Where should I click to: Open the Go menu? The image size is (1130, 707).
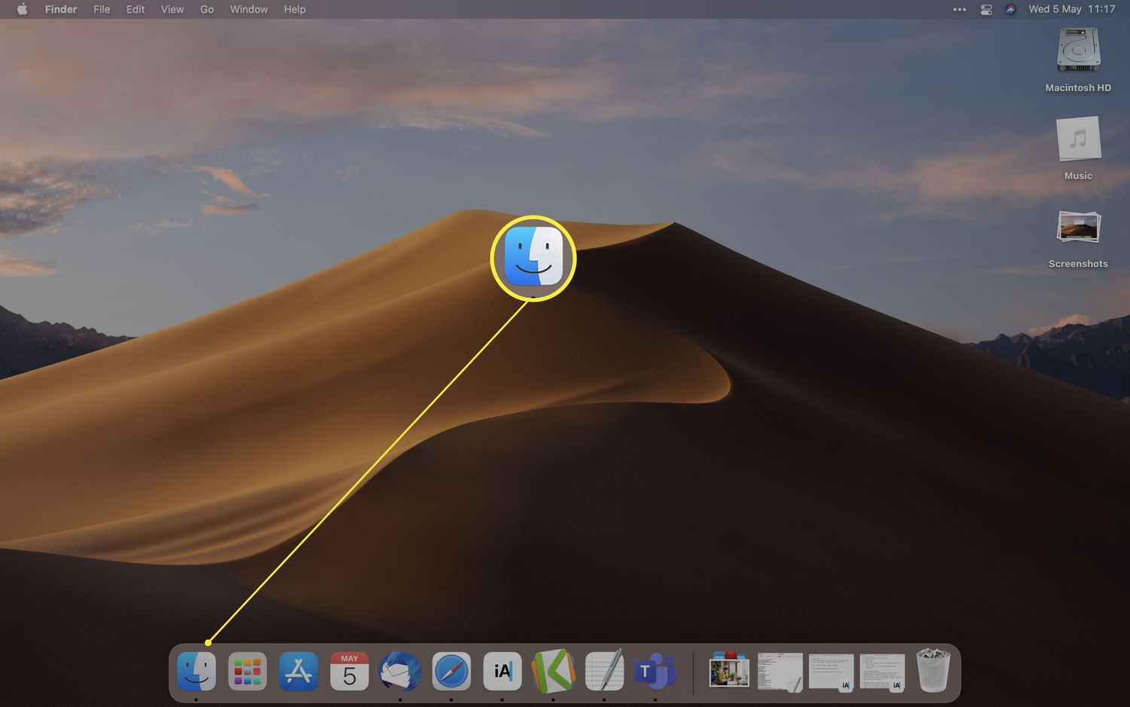pyautogui.click(x=207, y=9)
